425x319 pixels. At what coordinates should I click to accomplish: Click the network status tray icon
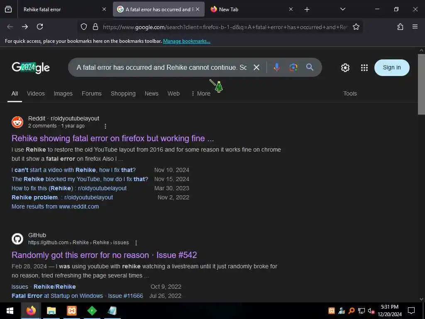361,311
